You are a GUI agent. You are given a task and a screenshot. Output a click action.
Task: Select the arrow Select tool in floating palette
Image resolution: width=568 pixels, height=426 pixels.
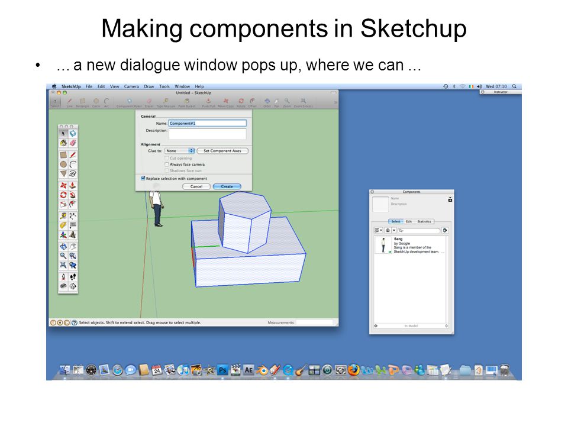[63, 133]
